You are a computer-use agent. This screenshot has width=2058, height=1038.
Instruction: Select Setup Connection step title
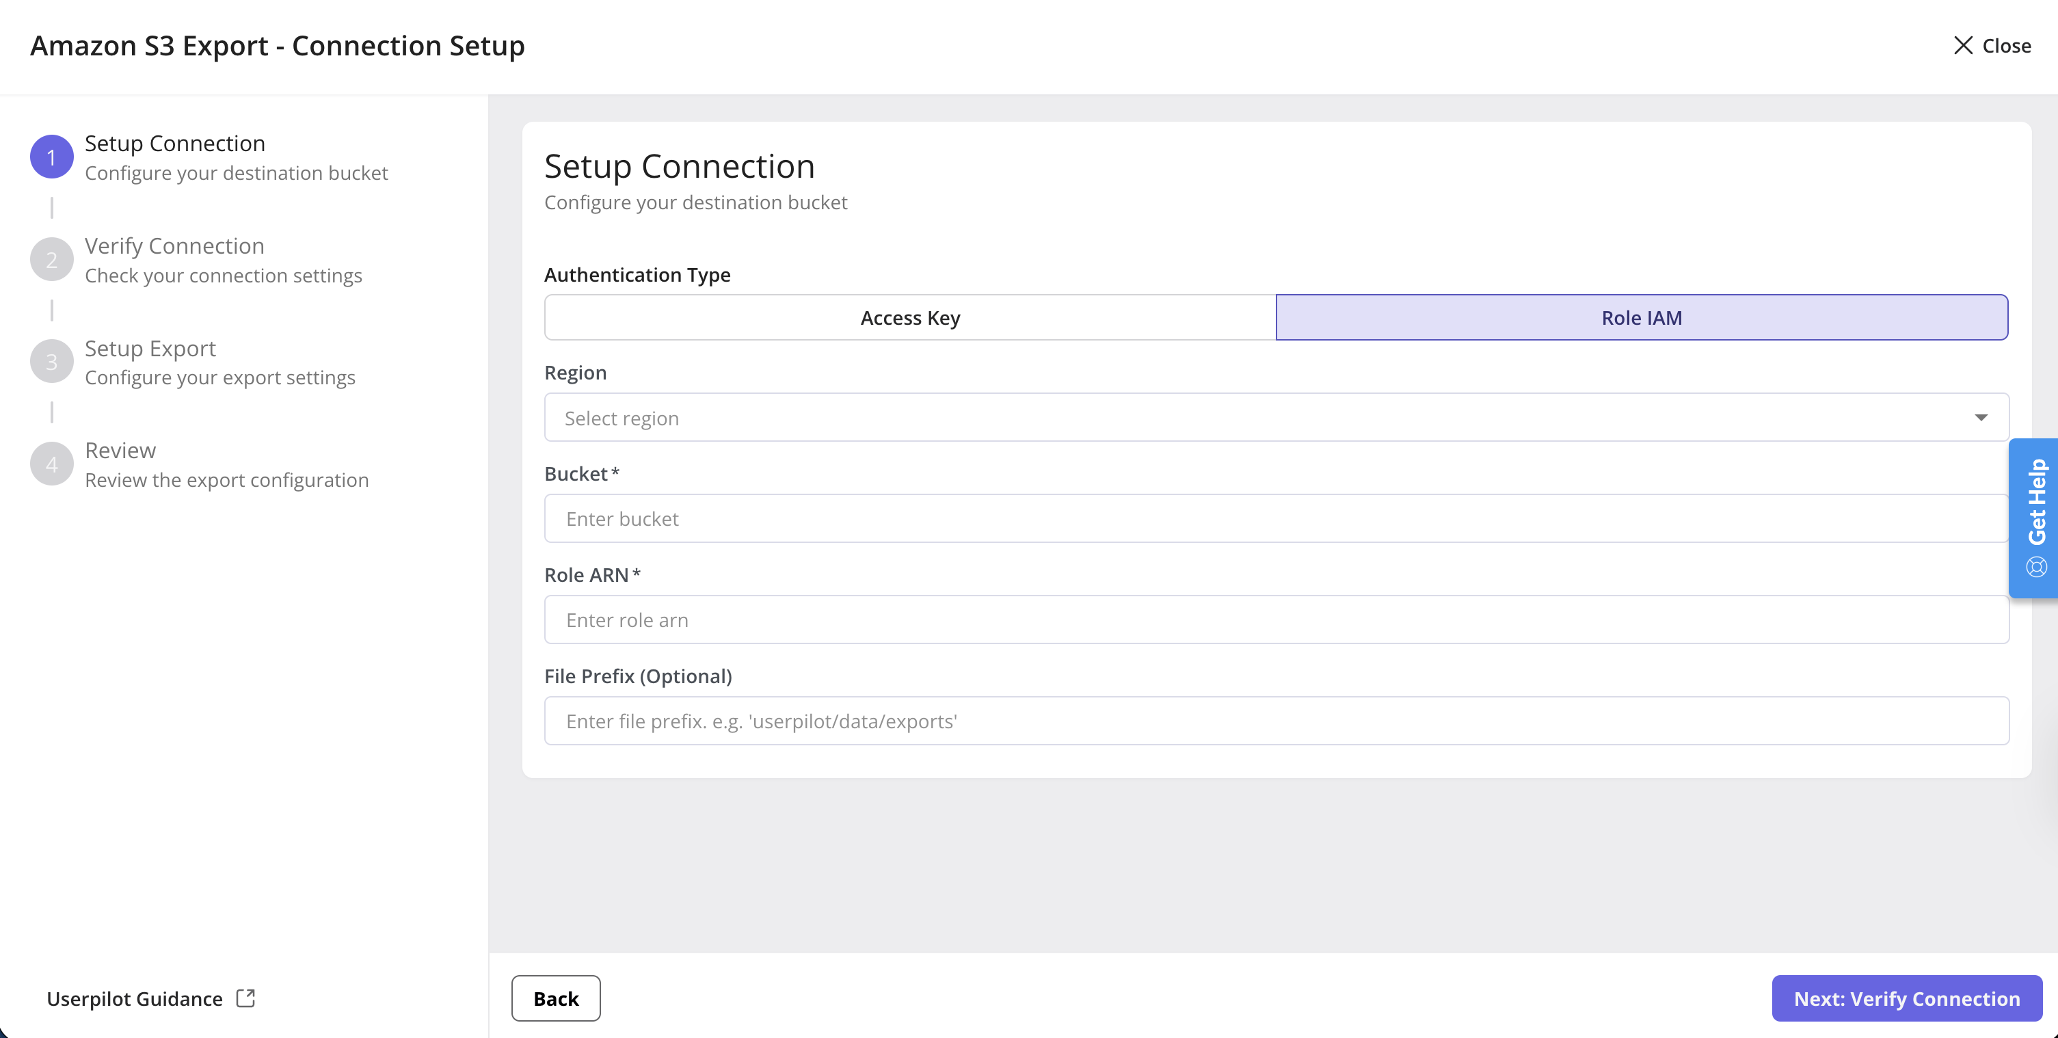click(x=175, y=144)
